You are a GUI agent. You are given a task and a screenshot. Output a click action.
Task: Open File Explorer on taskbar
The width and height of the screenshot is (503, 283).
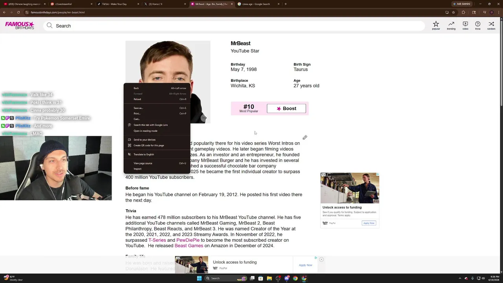269,278
